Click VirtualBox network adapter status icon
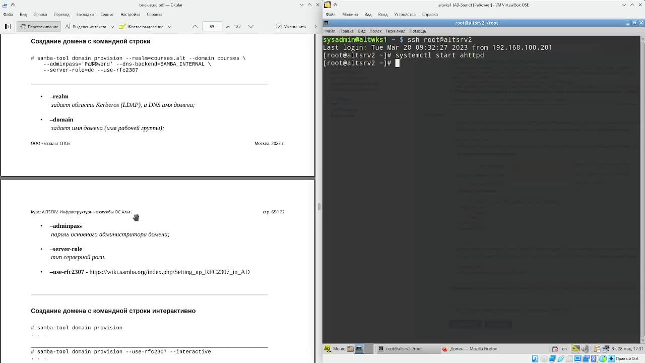 pos(552,358)
